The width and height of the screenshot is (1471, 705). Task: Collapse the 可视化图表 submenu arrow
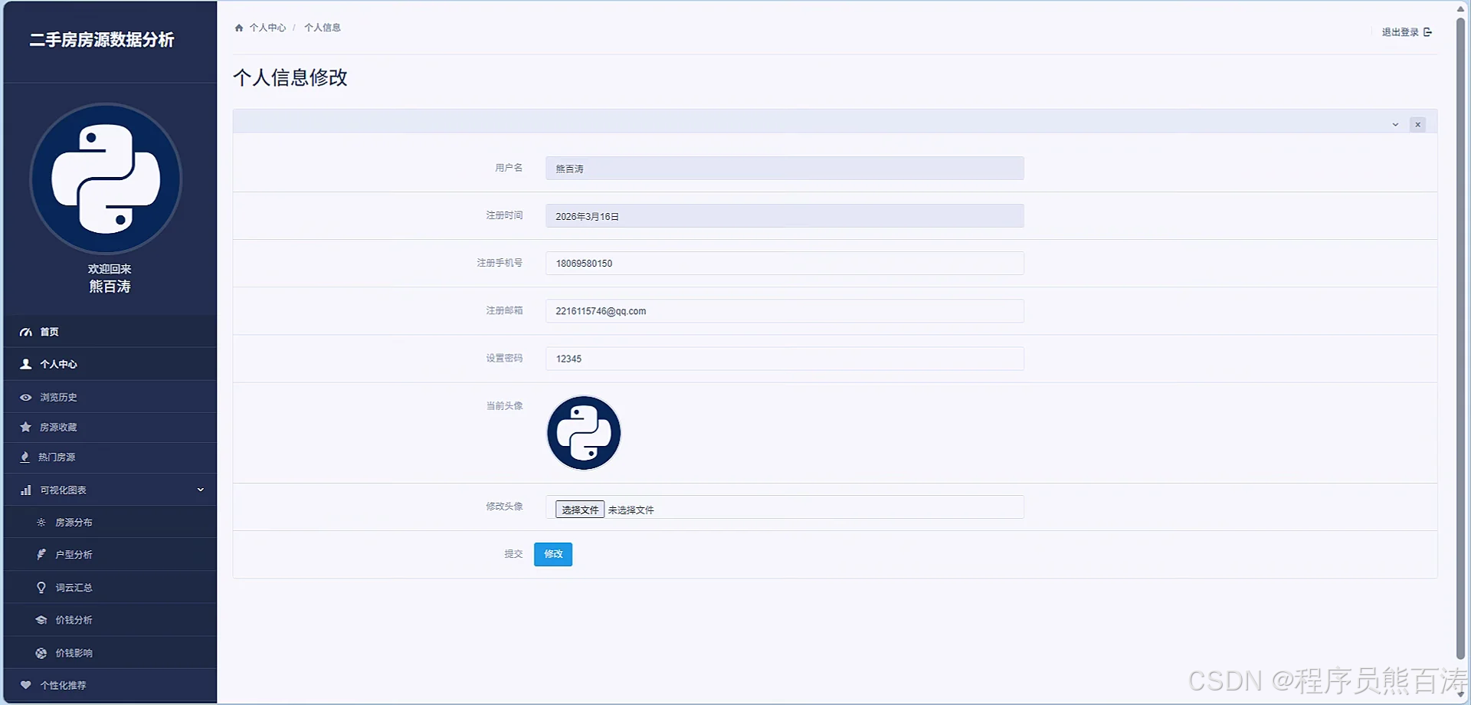click(x=201, y=490)
